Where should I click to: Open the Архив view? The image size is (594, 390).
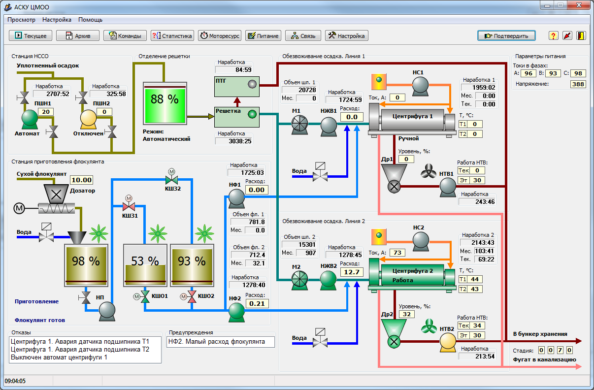[x=78, y=35]
